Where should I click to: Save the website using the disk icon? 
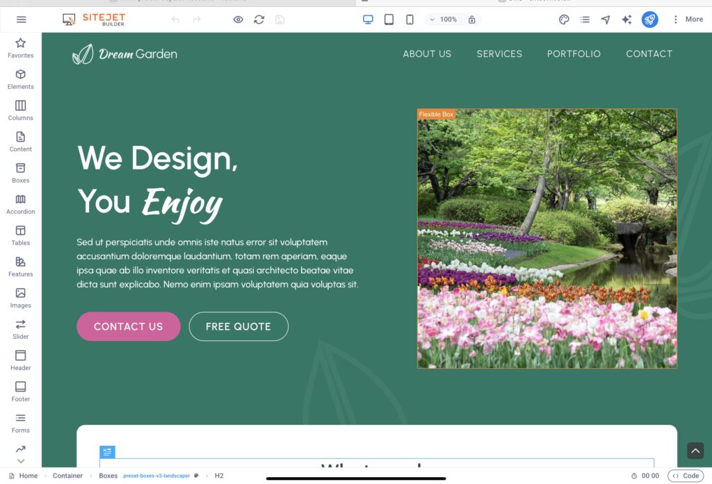(280, 19)
